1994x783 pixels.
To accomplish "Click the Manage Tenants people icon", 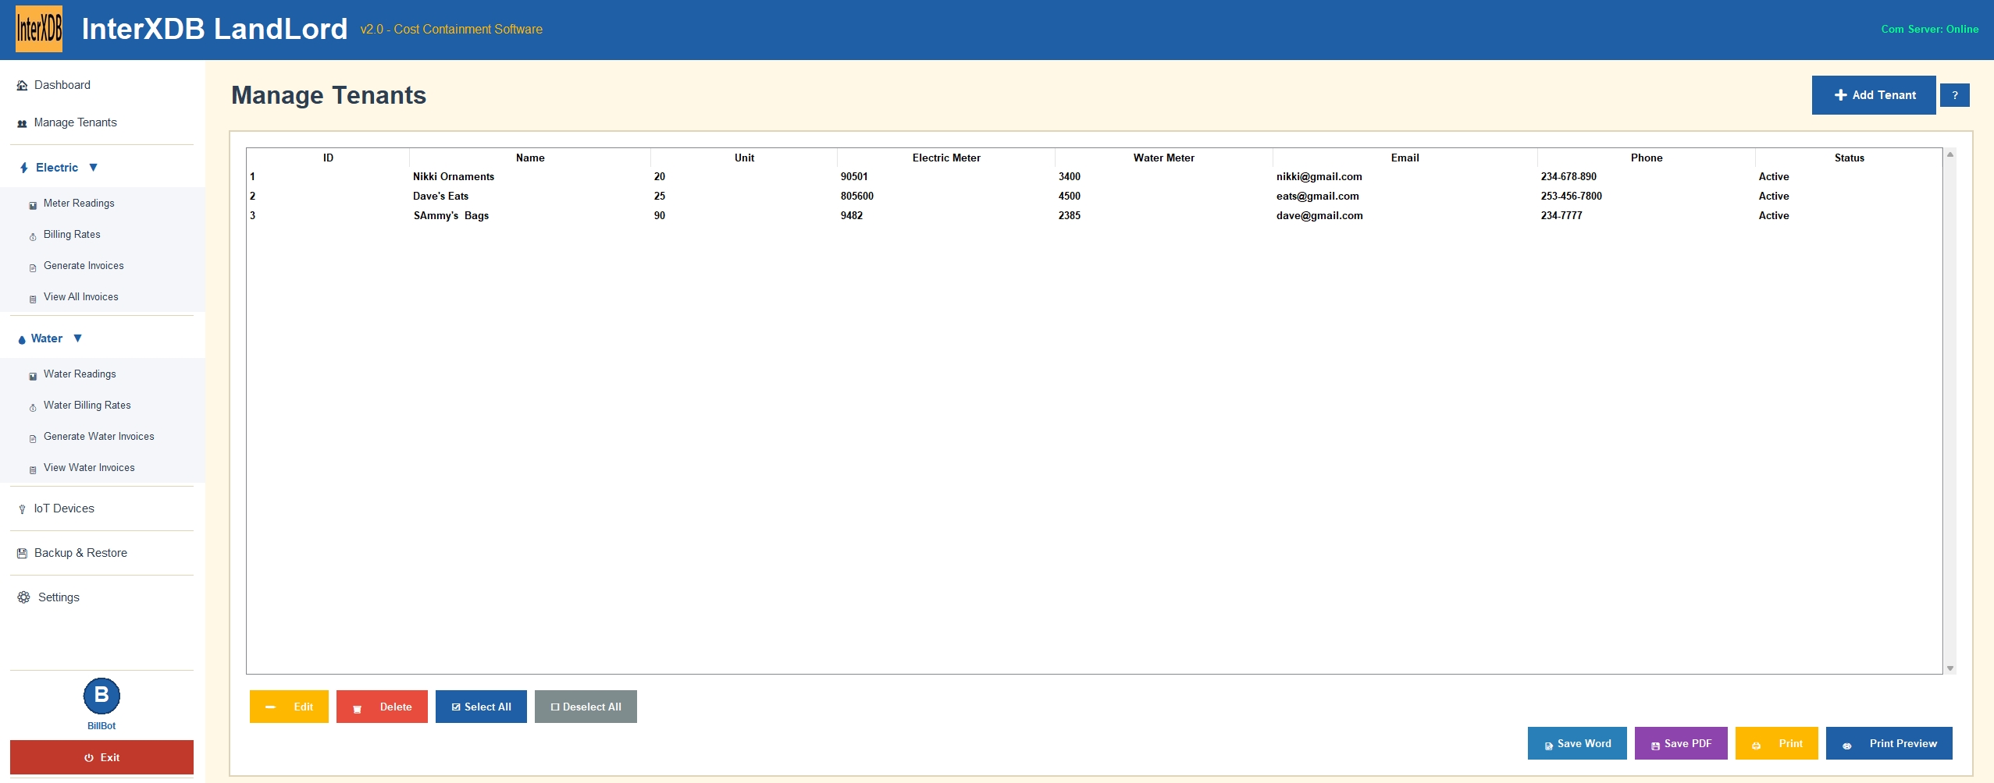I will 22,123.
